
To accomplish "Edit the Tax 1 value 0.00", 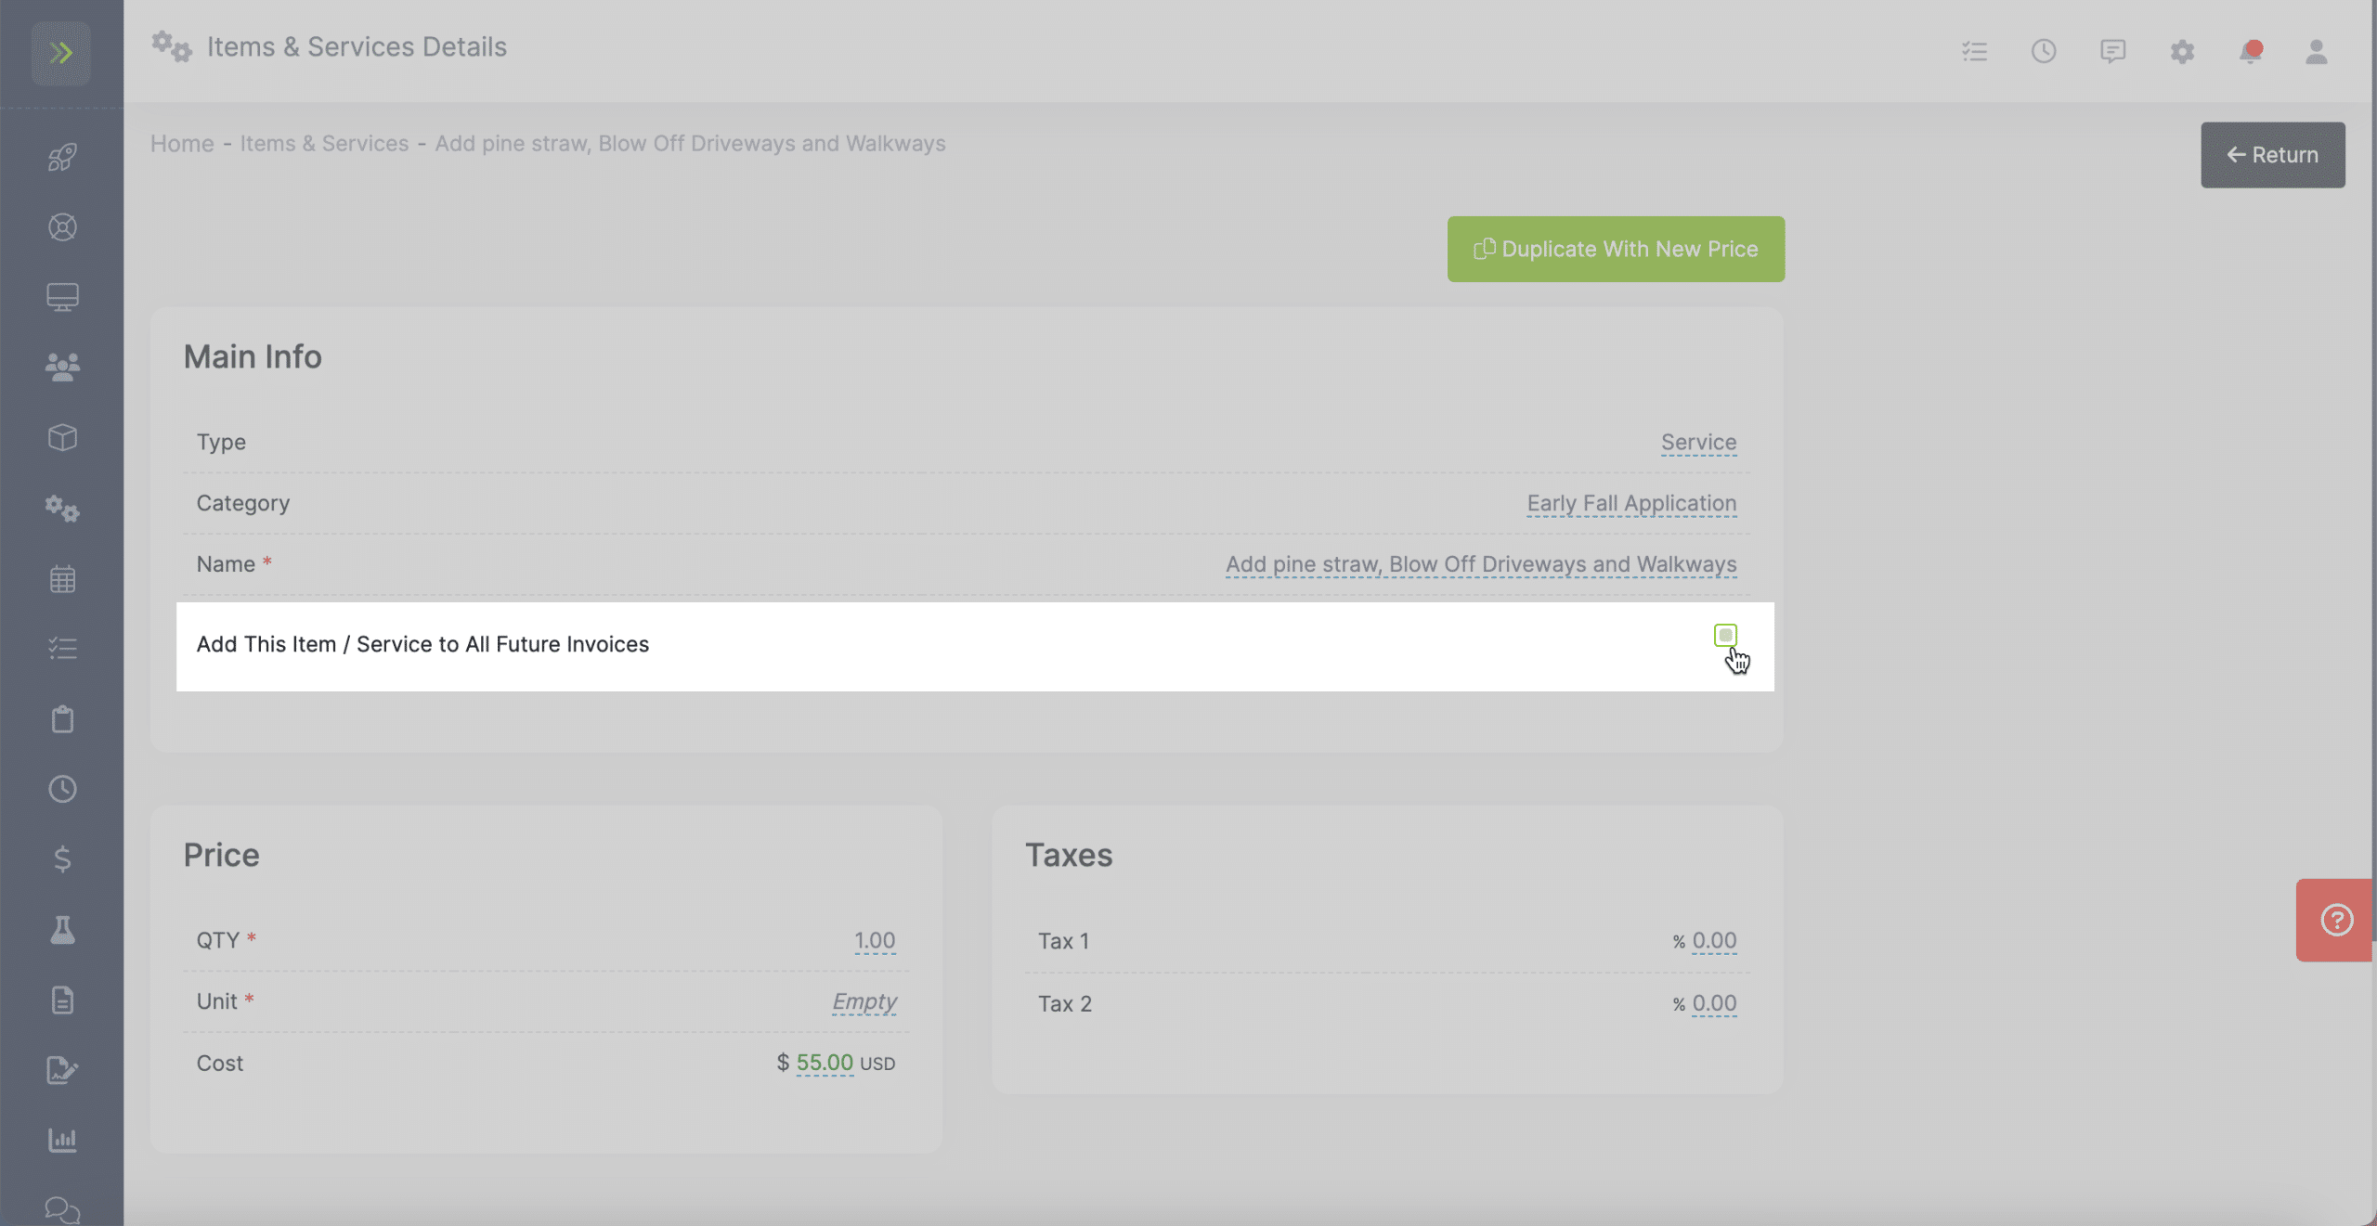I will 1714,940.
